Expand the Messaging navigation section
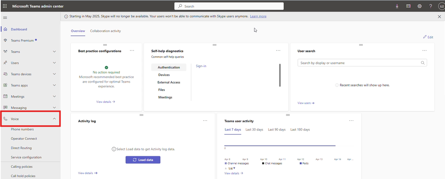This screenshot has height=179, width=445. point(55,108)
